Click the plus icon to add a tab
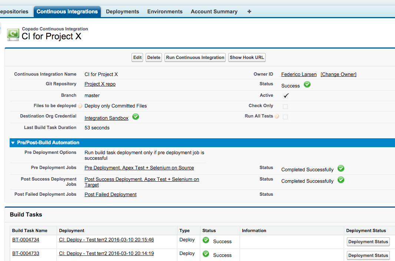Viewport: 395px width, 261px height. tap(249, 11)
